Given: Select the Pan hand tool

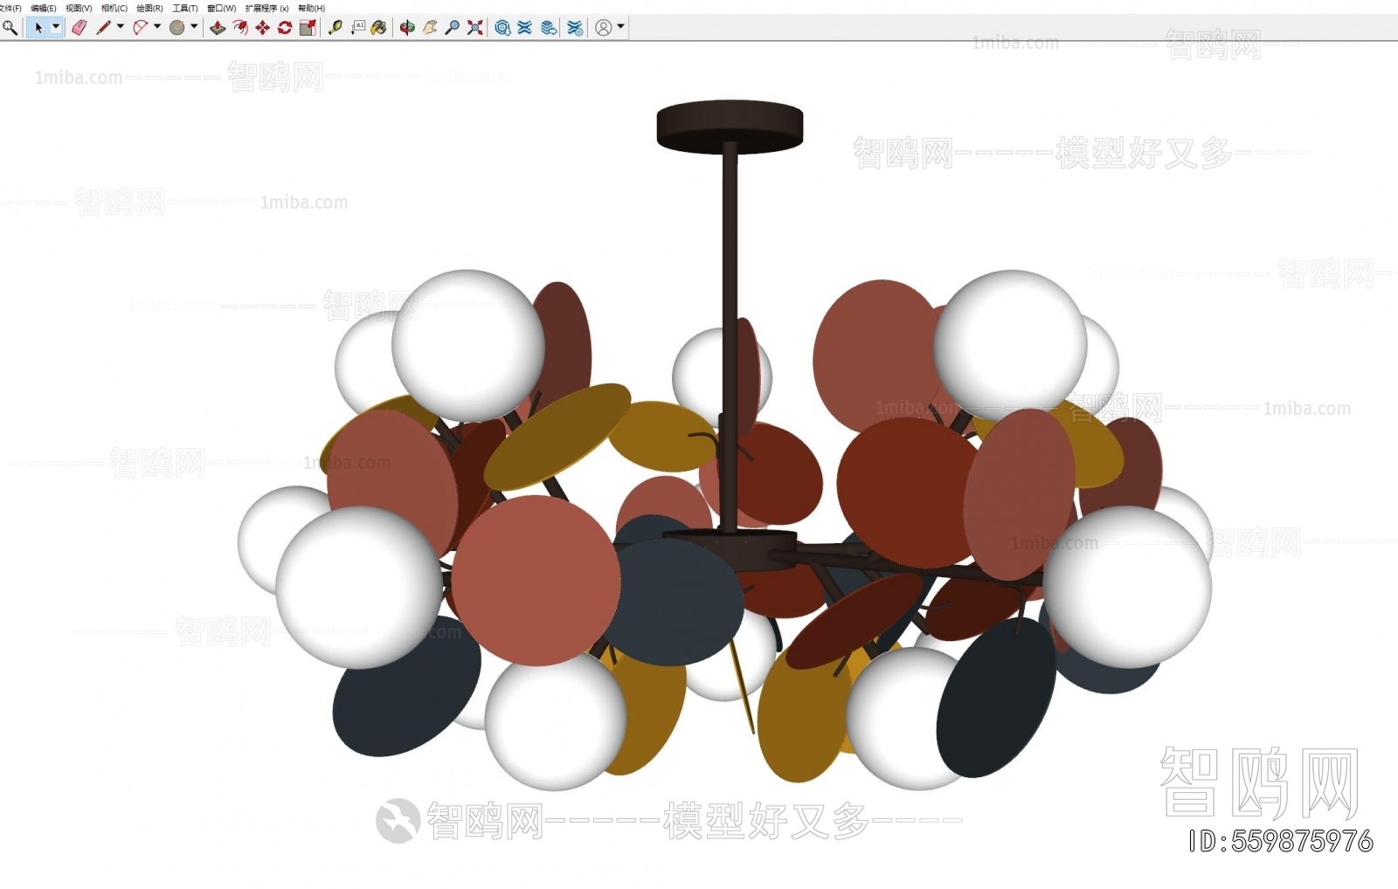Looking at the screenshot, I should click(430, 28).
